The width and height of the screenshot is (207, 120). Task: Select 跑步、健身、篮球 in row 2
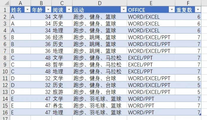coord(100,17)
